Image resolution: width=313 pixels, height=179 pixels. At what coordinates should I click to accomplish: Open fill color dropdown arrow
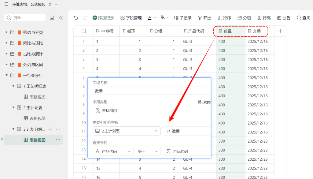168,18
